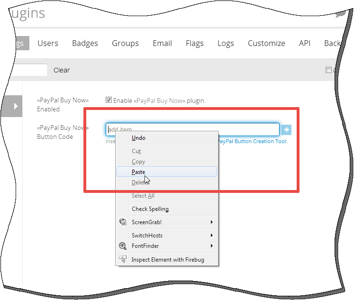Click the add item input field
Screen dimensions: 354x300
[x=192, y=129]
